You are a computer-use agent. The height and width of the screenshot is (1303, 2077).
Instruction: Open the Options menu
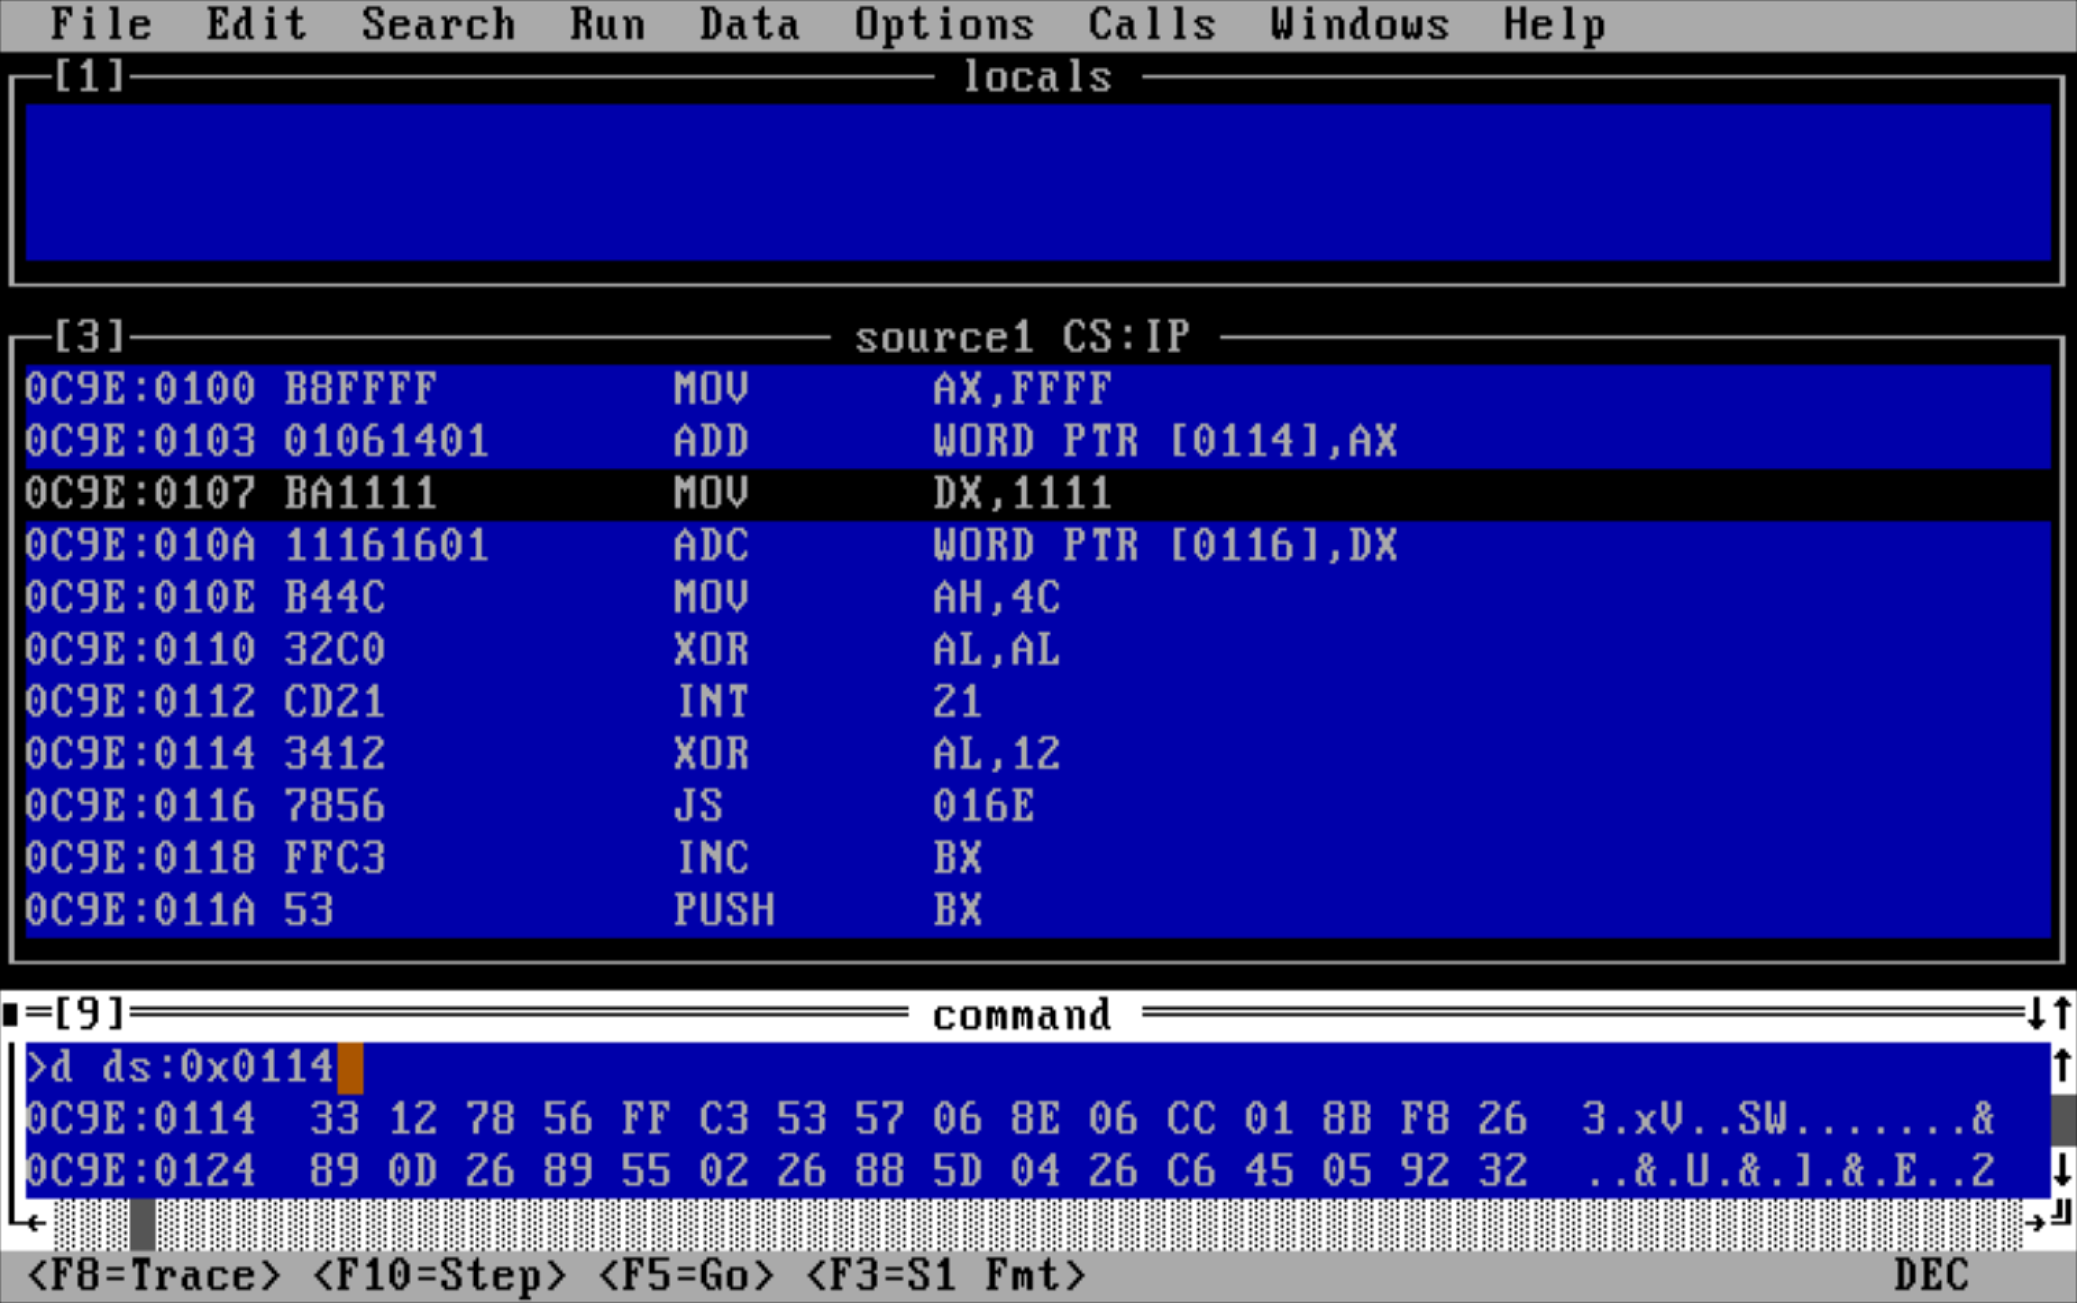click(944, 24)
